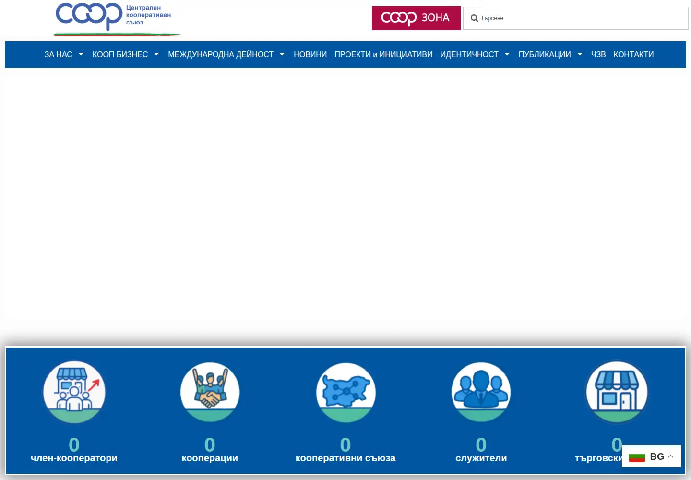Screen dimensions: 691x480
Task: Expand the ПУБЛИКАЦИИ dropdown arrow
Action: tap(580, 54)
